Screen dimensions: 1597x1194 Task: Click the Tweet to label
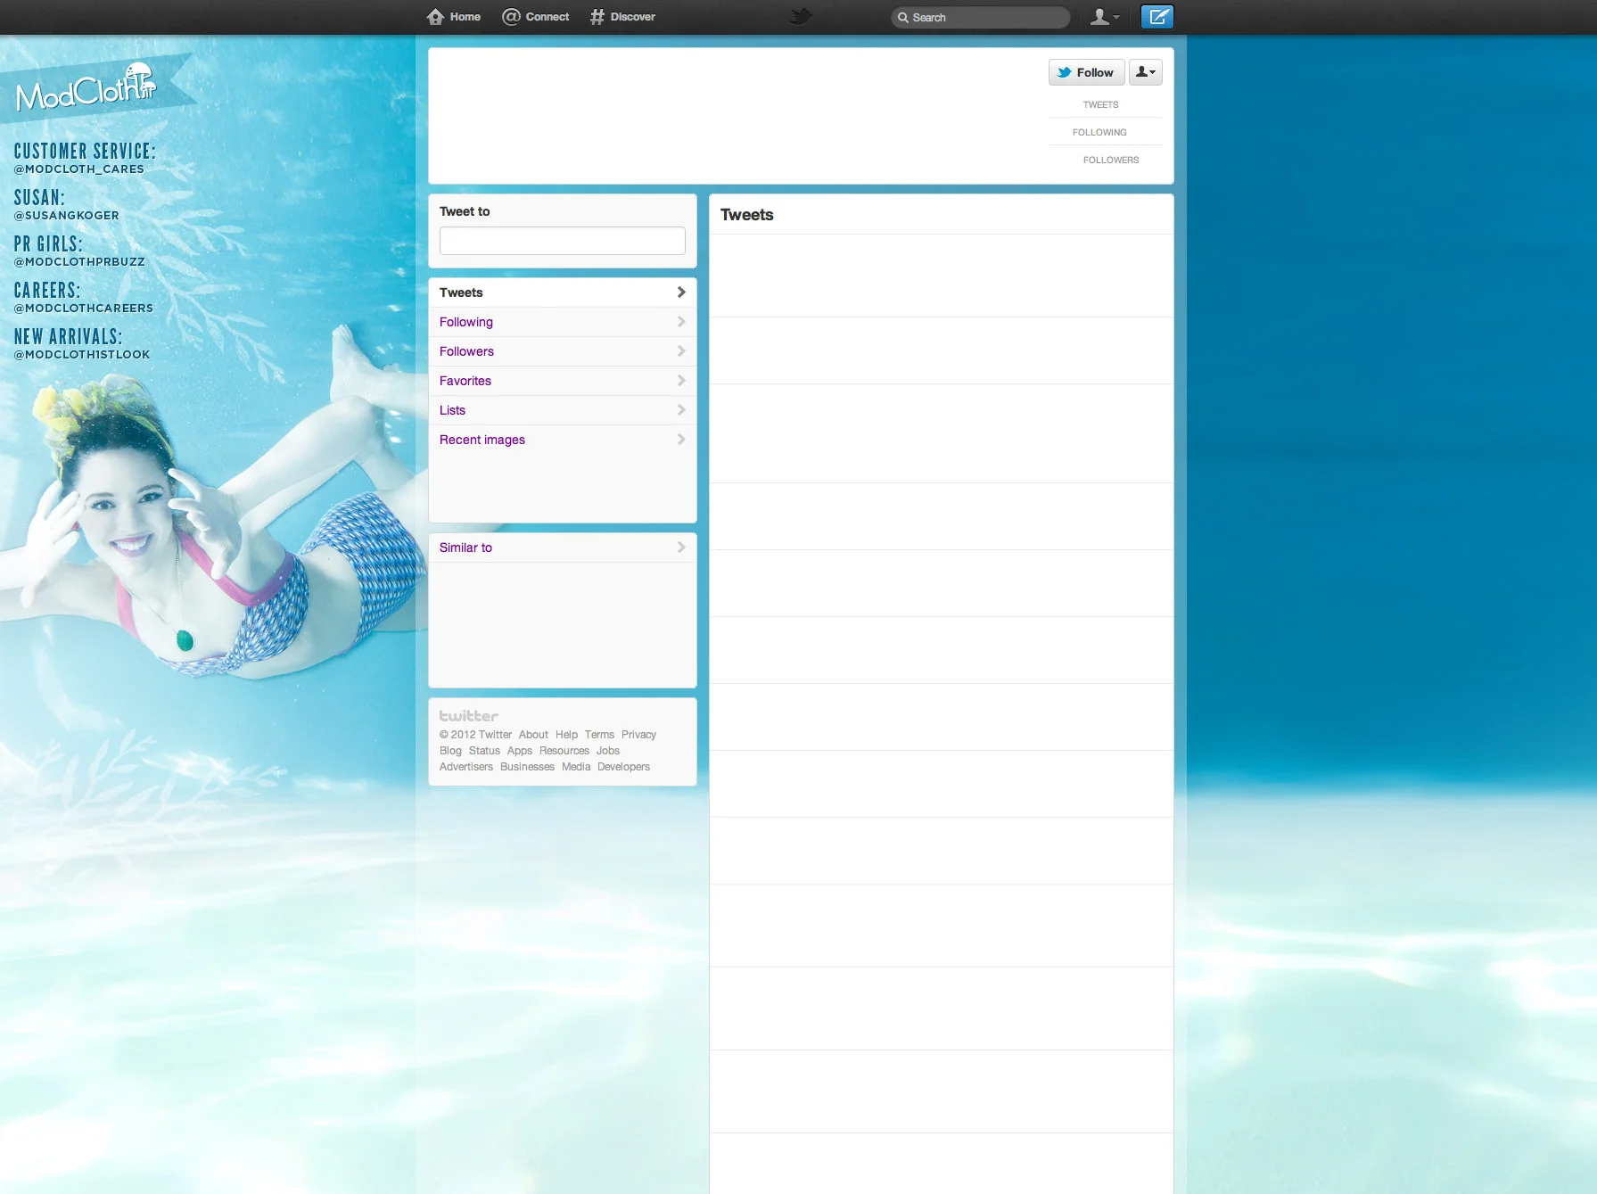click(x=465, y=211)
